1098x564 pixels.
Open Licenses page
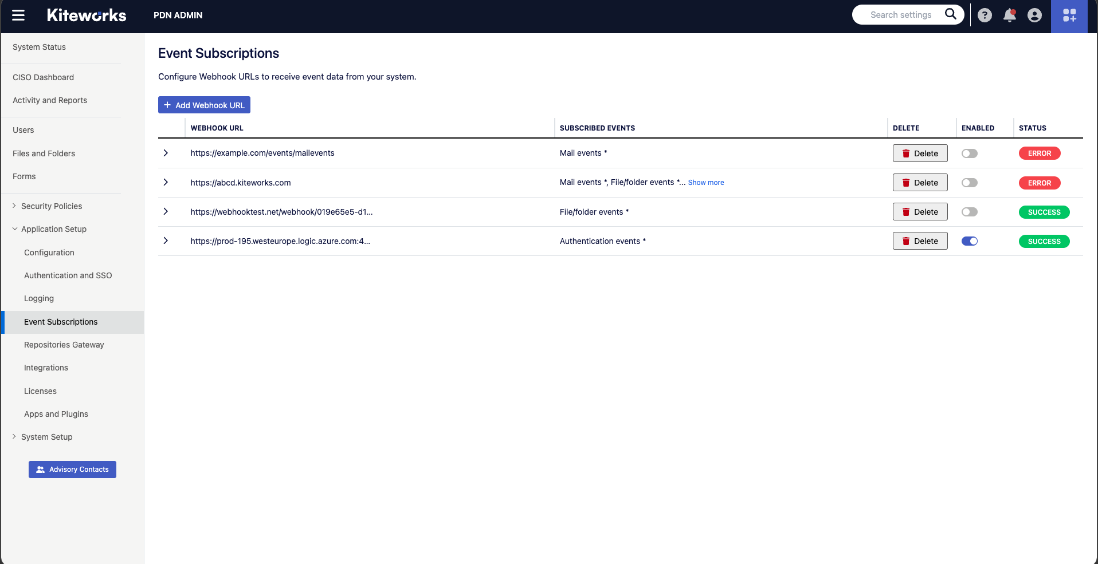(40, 391)
